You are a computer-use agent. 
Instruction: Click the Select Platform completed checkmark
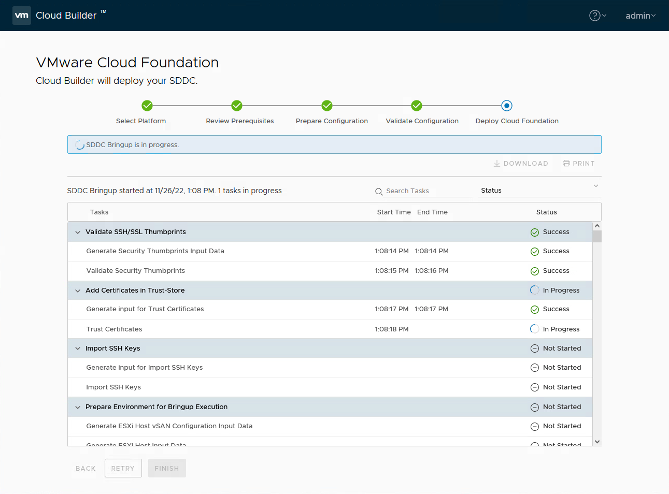[147, 105]
